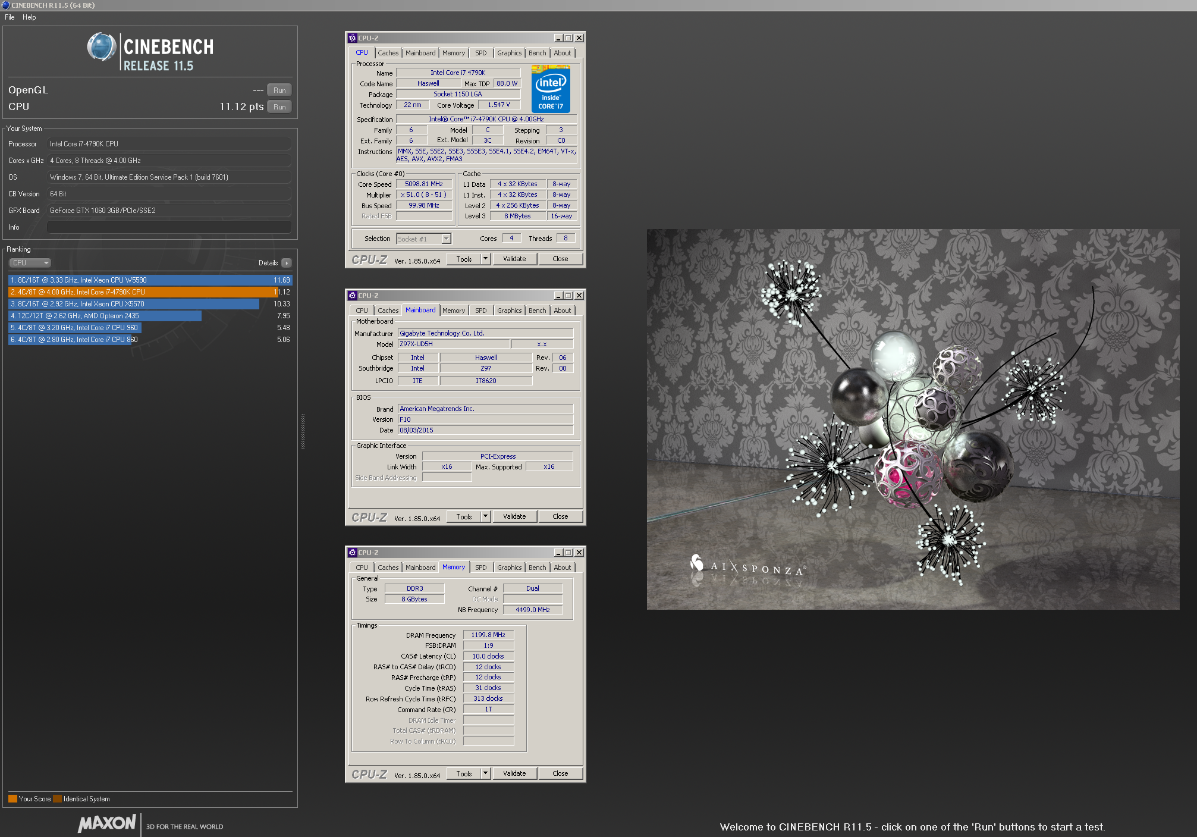This screenshot has width=1197, height=837.
Task: Click the CPU-Z icon in the middle Mainboard window title bar
Action: [x=353, y=296]
